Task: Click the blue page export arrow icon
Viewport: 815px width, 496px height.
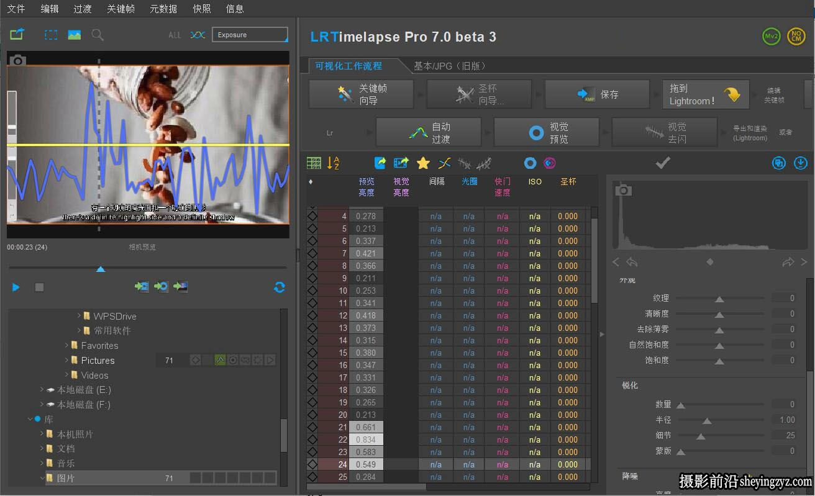Action: pos(380,163)
